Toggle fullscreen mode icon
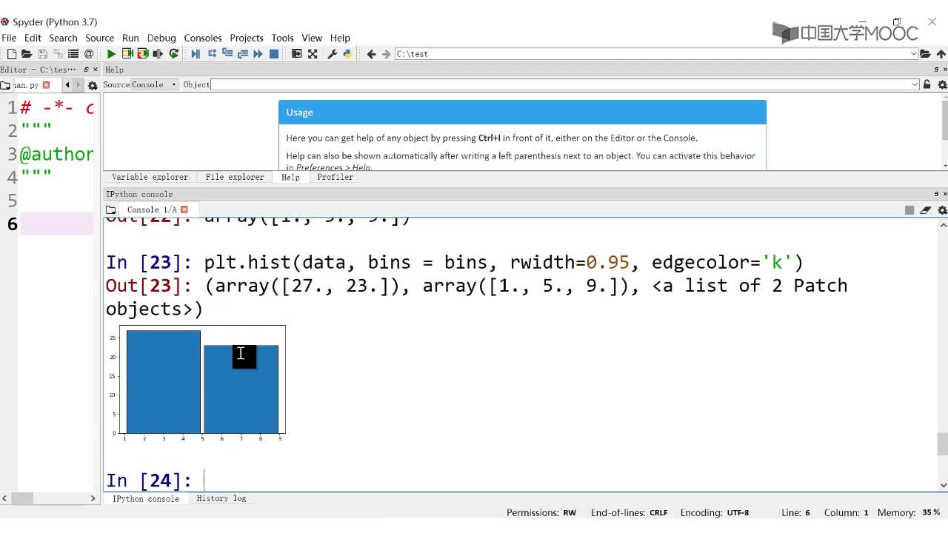 coord(313,54)
